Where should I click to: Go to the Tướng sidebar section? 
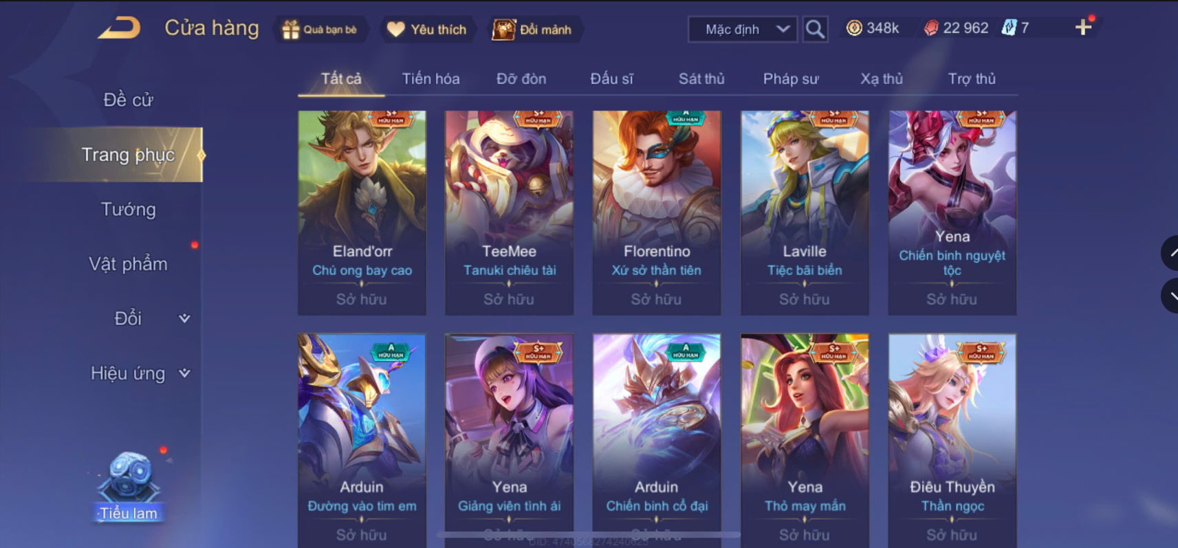(x=129, y=209)
